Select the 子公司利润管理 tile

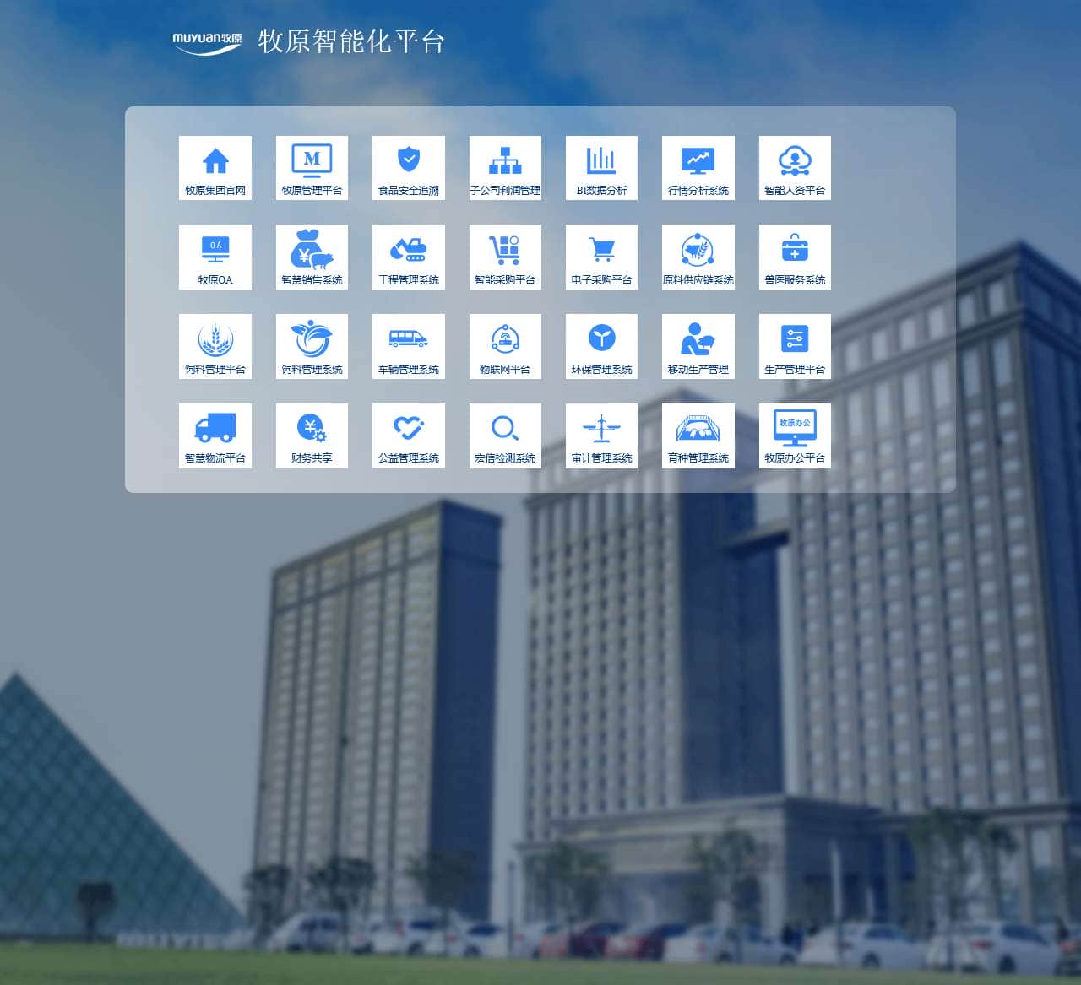click(x=505, y=168)
